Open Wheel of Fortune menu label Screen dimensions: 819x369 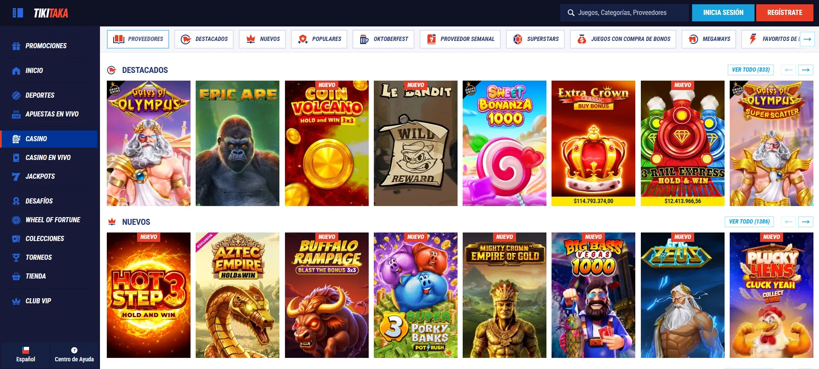click(53, 220)
